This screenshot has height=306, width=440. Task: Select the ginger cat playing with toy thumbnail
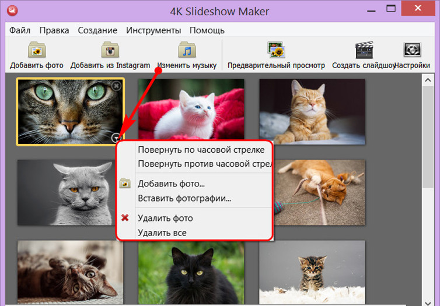[x=320, y=192]
